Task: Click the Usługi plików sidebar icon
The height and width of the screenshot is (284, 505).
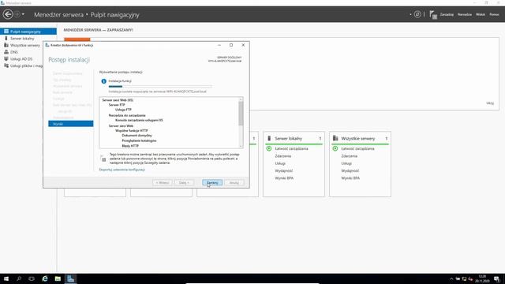Action: coord(6,65)
